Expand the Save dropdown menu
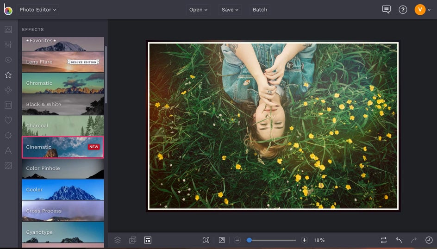Screen dimensions: 437x249 tap(230, 10)
